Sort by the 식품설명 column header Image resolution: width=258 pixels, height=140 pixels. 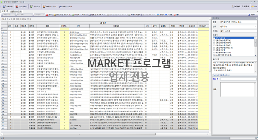117,26
